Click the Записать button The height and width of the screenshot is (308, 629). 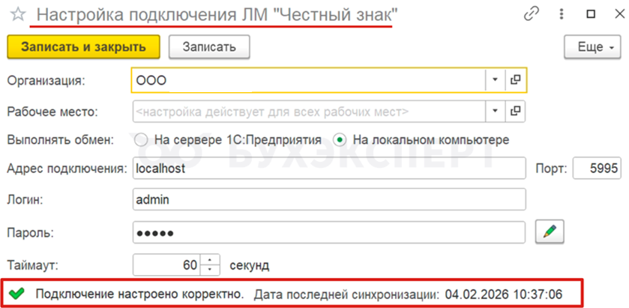click(208, 46)
